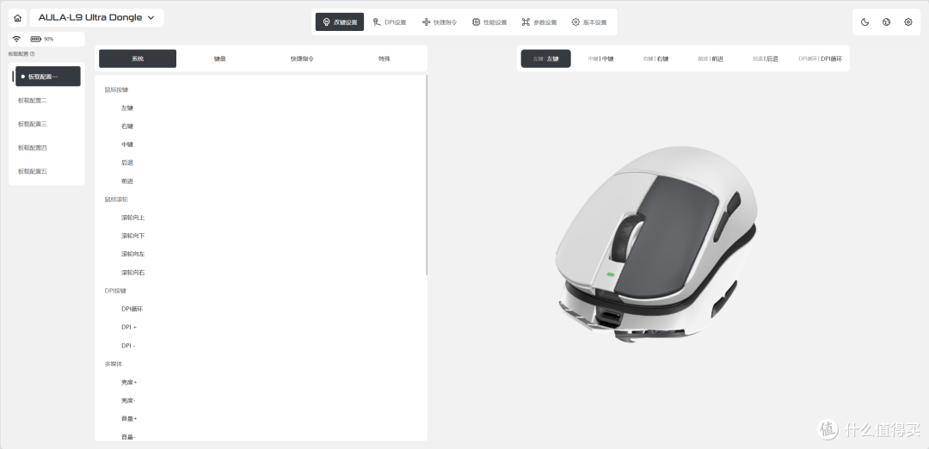The image size is (929, 449).
Task: Click the Wi-Fi connection status icon
Action: click(x=16, y=39)
